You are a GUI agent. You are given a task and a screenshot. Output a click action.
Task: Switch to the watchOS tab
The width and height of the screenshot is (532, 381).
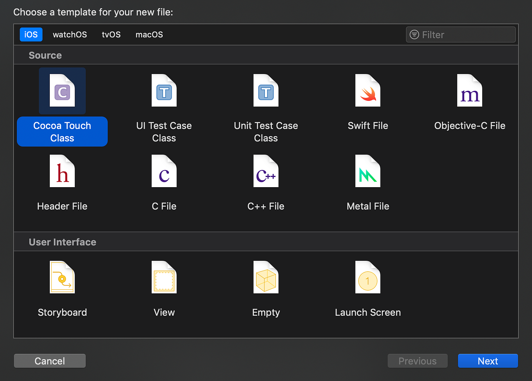[70, 34]
